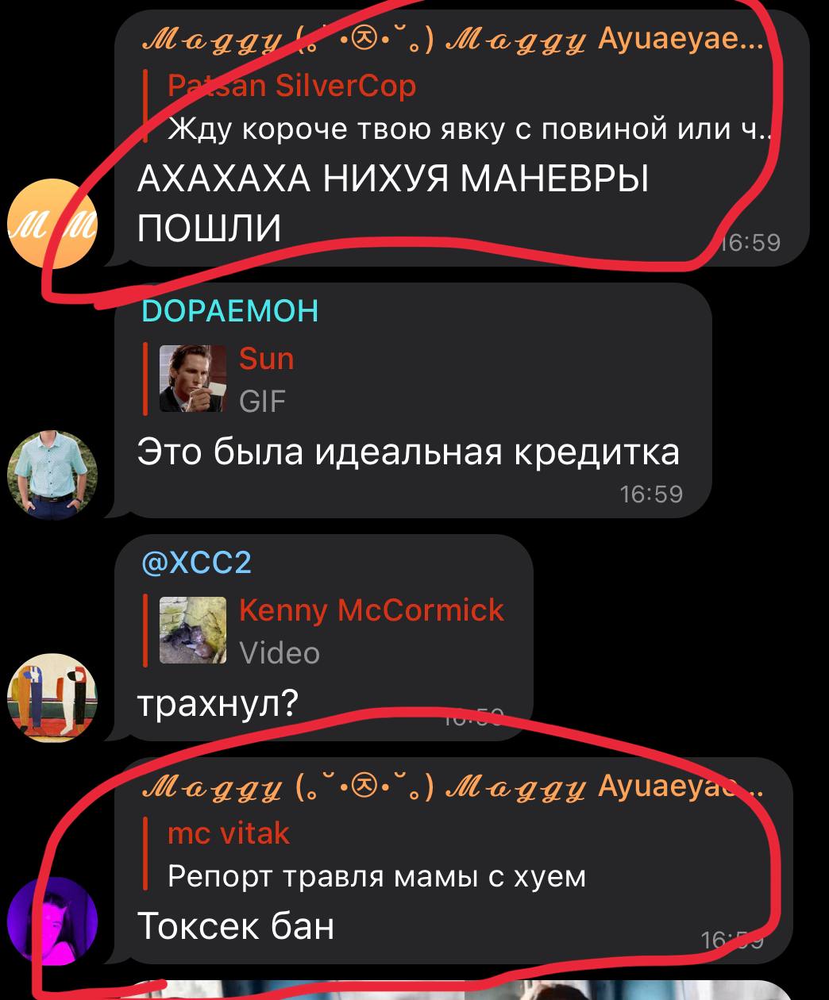Image resolution: width=829 pixels, height=1000 pixels.
Task: Click the @XCC2 sender name
Action: point(195,563)
